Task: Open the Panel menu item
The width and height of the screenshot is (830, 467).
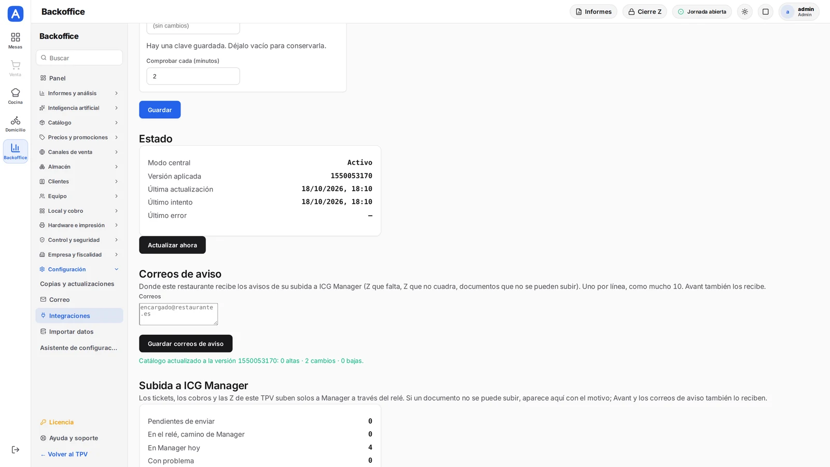Action: tap(79, 78)
